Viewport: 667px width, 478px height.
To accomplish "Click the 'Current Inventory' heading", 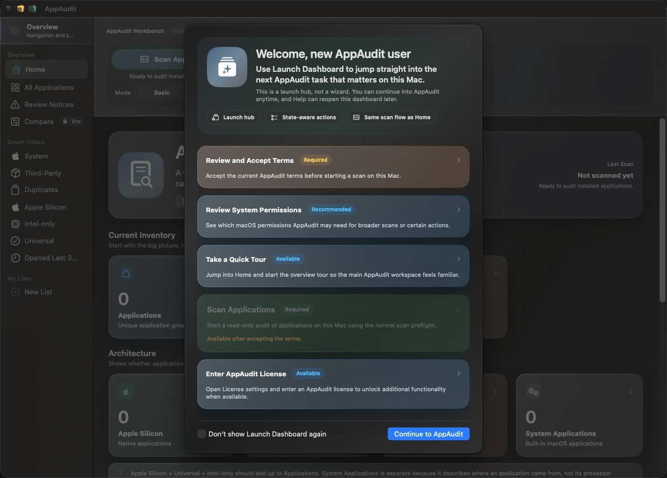I will click(x=142, y=235).
